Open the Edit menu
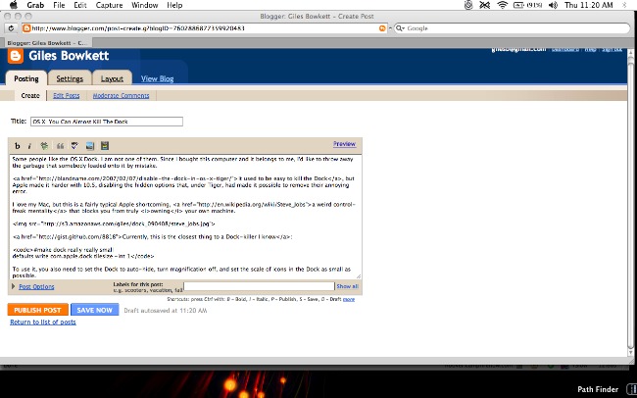 tap(80, 5)
